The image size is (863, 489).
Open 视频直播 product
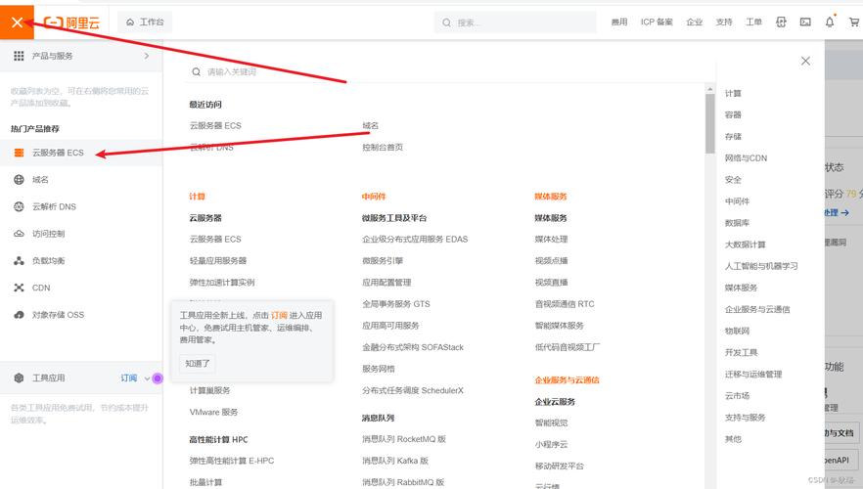pos(551,283)
